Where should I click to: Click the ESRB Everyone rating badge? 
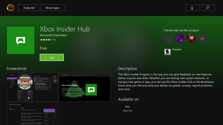tap(167, 52)
